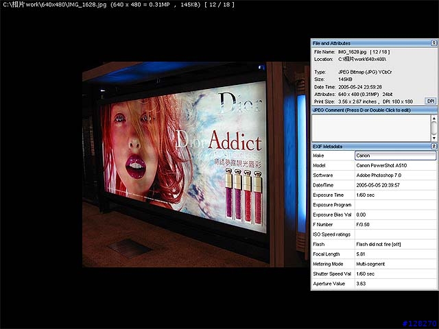Click the ISO Speed ratings label
This screenshot has height=329, width=439.
(331, 234)
